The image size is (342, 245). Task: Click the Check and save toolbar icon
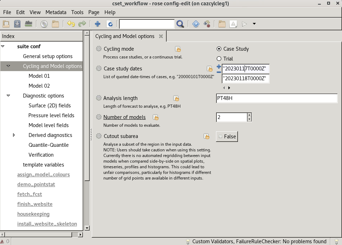pyautogui.click(x=28, y=24)
